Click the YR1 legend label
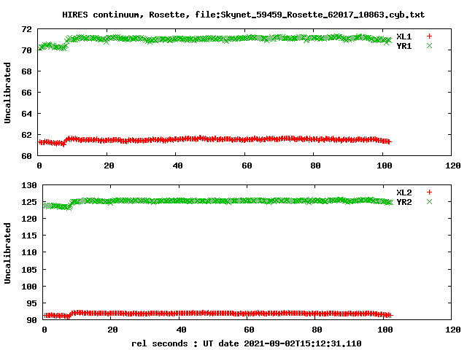This screenshot has height=350, width=467. (x=404, y=46)
